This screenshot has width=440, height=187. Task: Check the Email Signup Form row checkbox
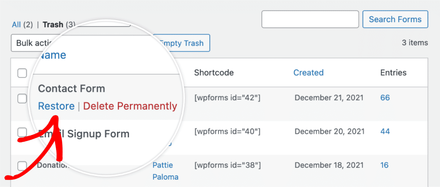pyautogui.click(x=22, y=132)
